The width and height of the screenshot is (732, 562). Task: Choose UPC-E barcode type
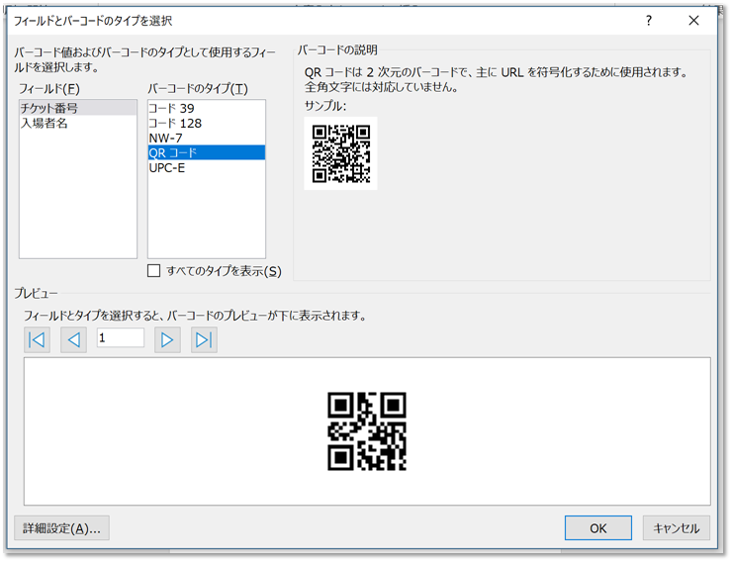pos(207,167)
